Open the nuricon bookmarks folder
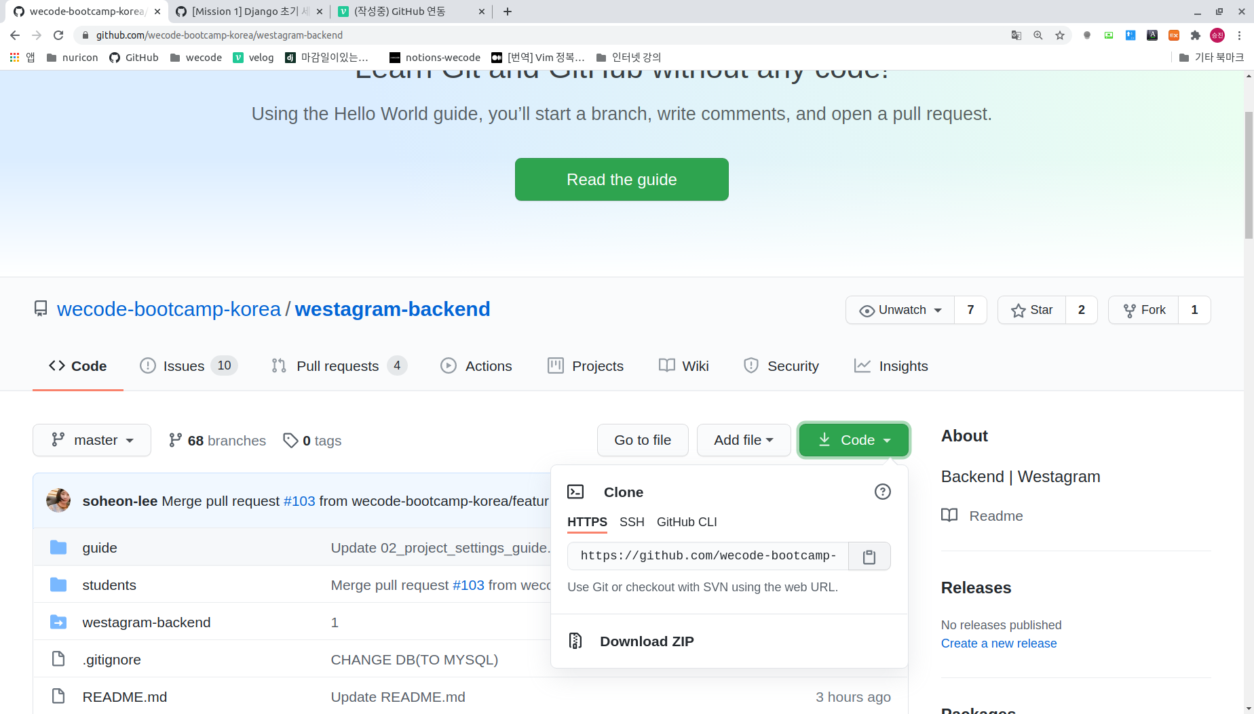The image size is (1254, 714). coord(72,58)
